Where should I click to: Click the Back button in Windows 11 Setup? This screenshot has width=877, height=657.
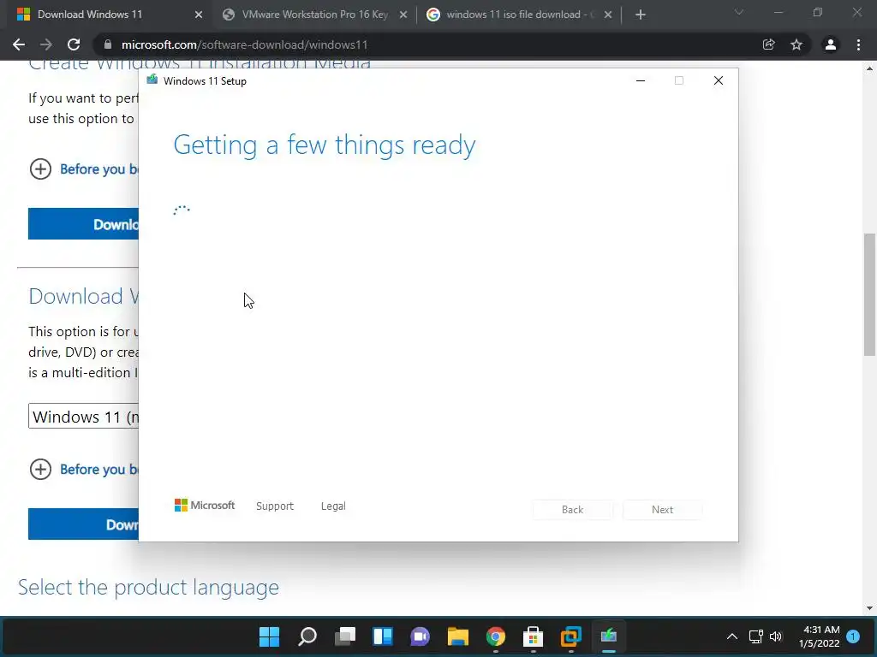572,510
